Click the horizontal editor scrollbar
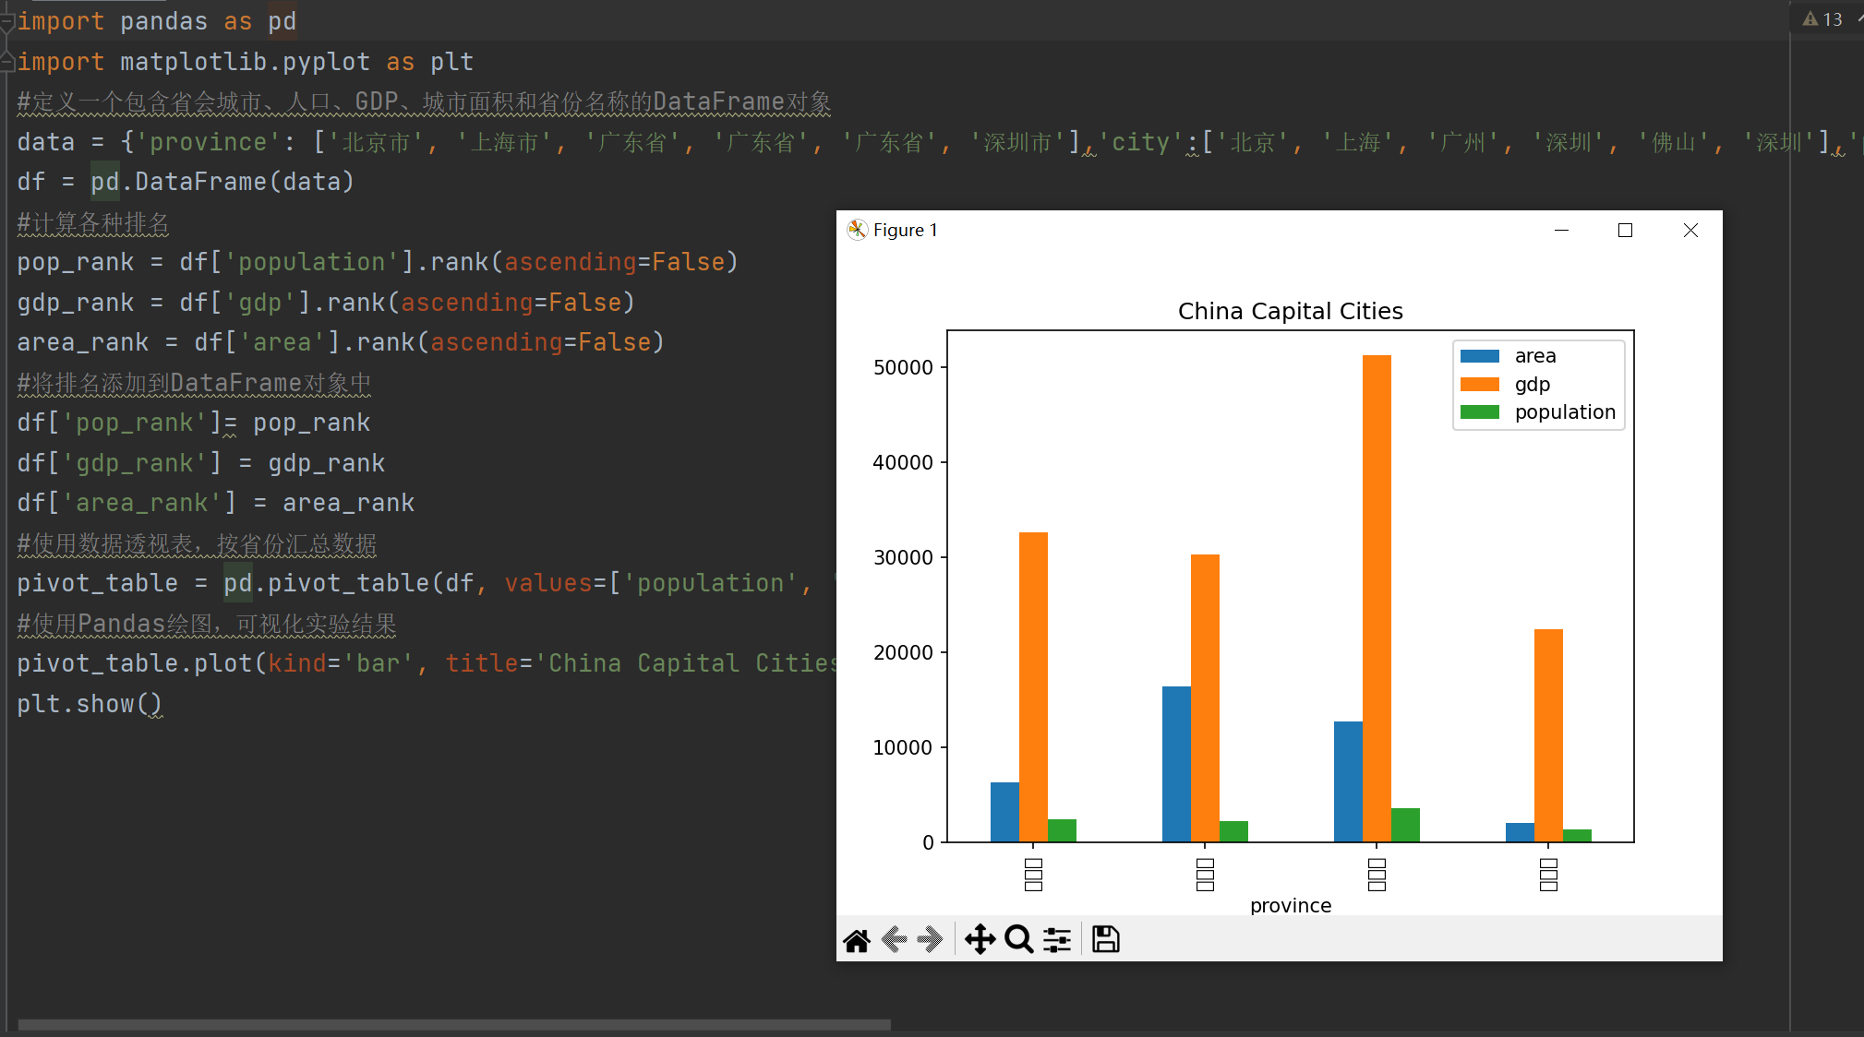This screenshot has width=1864, height=1037. point(454,1024)
